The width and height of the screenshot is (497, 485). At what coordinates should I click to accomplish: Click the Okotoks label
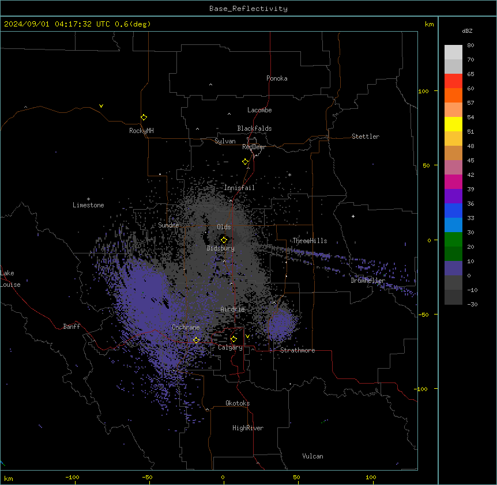tap(238, 403)
